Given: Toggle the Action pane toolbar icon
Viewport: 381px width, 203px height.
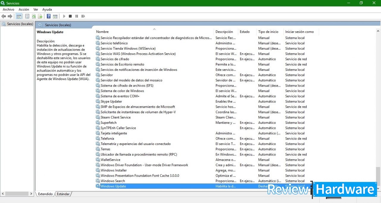Looking at the screenshot, I should click(x=55, y=16).
